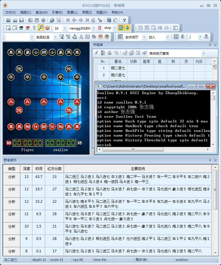221x265 pixels.
Task: Click the lock icon in opening book toolbar
Action: pyautogui.click(x=110, y=53)
